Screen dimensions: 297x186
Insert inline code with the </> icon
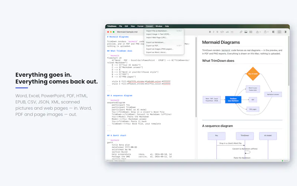pyautogui.click(x=222, y=32)
